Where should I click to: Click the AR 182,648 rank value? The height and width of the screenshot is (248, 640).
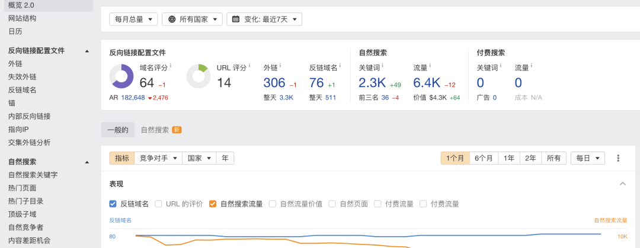tap(133, 98)
